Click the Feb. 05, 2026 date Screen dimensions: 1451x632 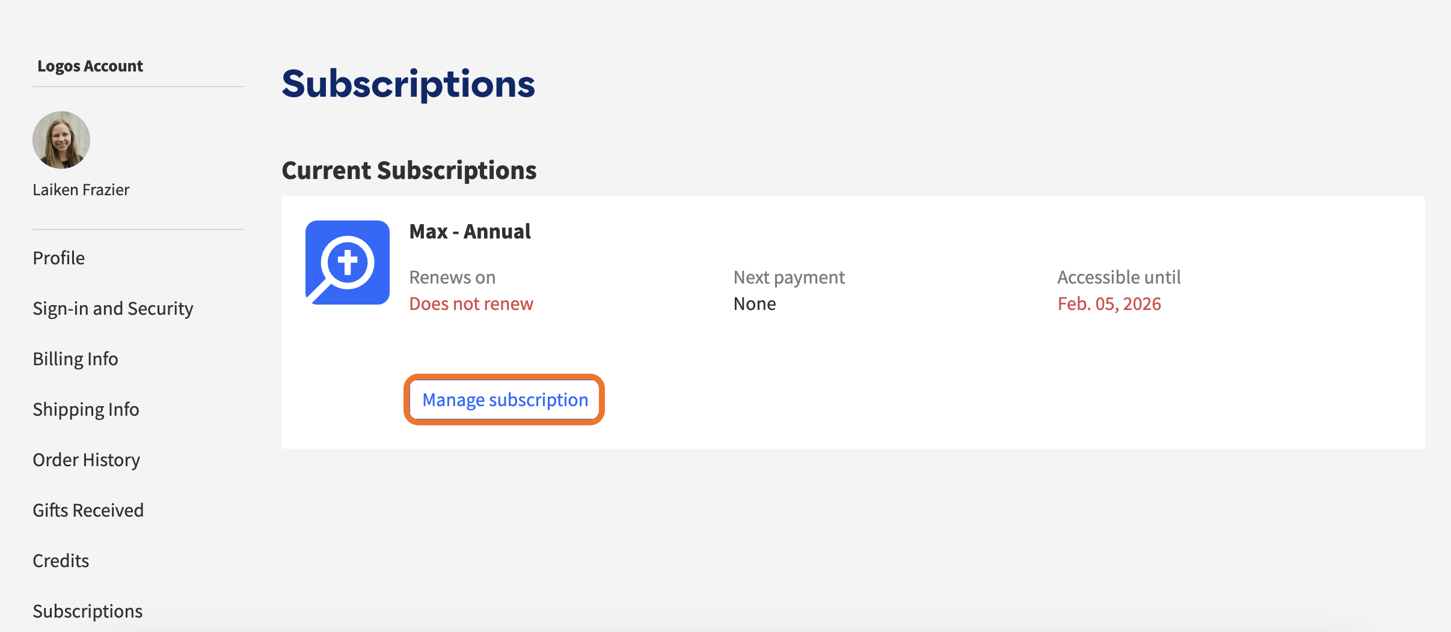1109,304
